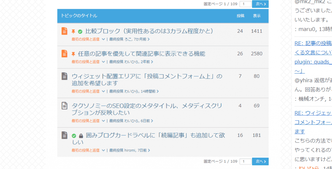Click view count 1411
Image resolution: width=332 pixels, height=169 pixels.
coord(257,31)
